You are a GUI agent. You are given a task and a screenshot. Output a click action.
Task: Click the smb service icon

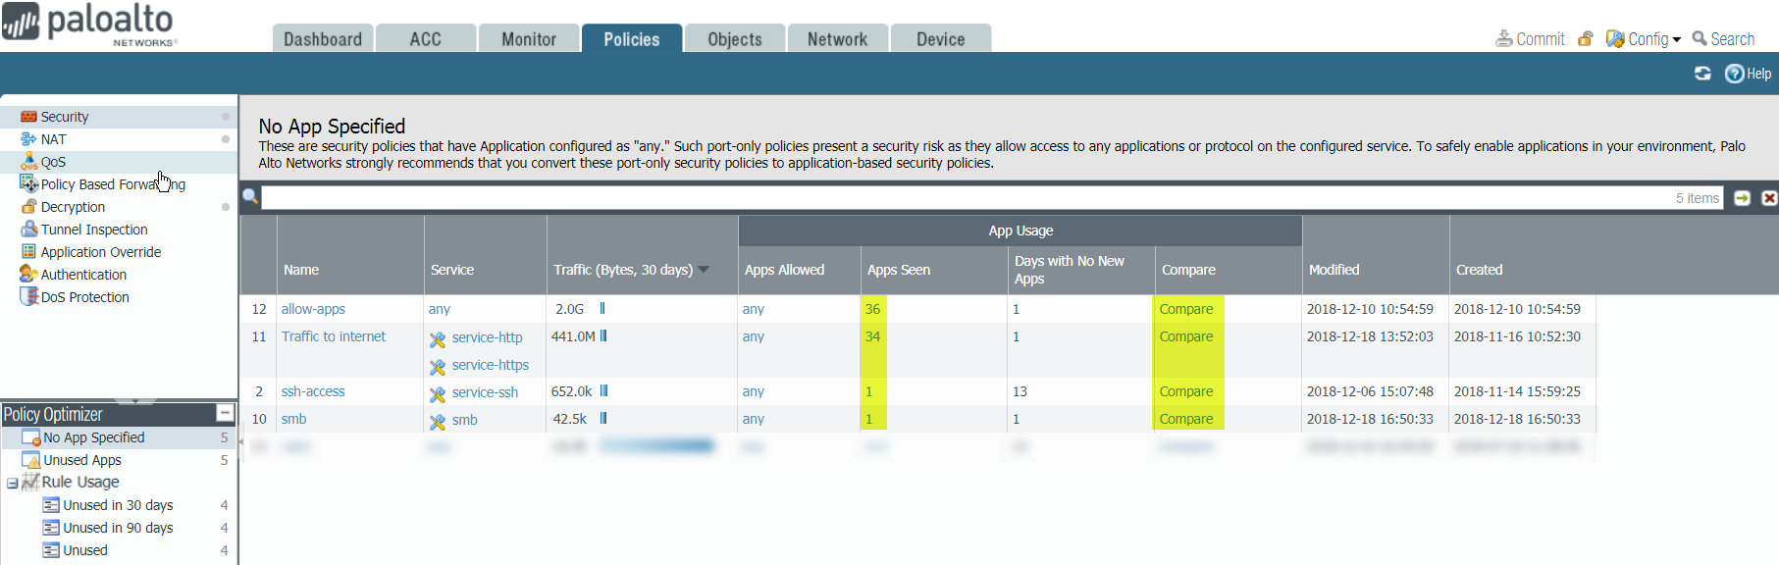coord(438,421)
